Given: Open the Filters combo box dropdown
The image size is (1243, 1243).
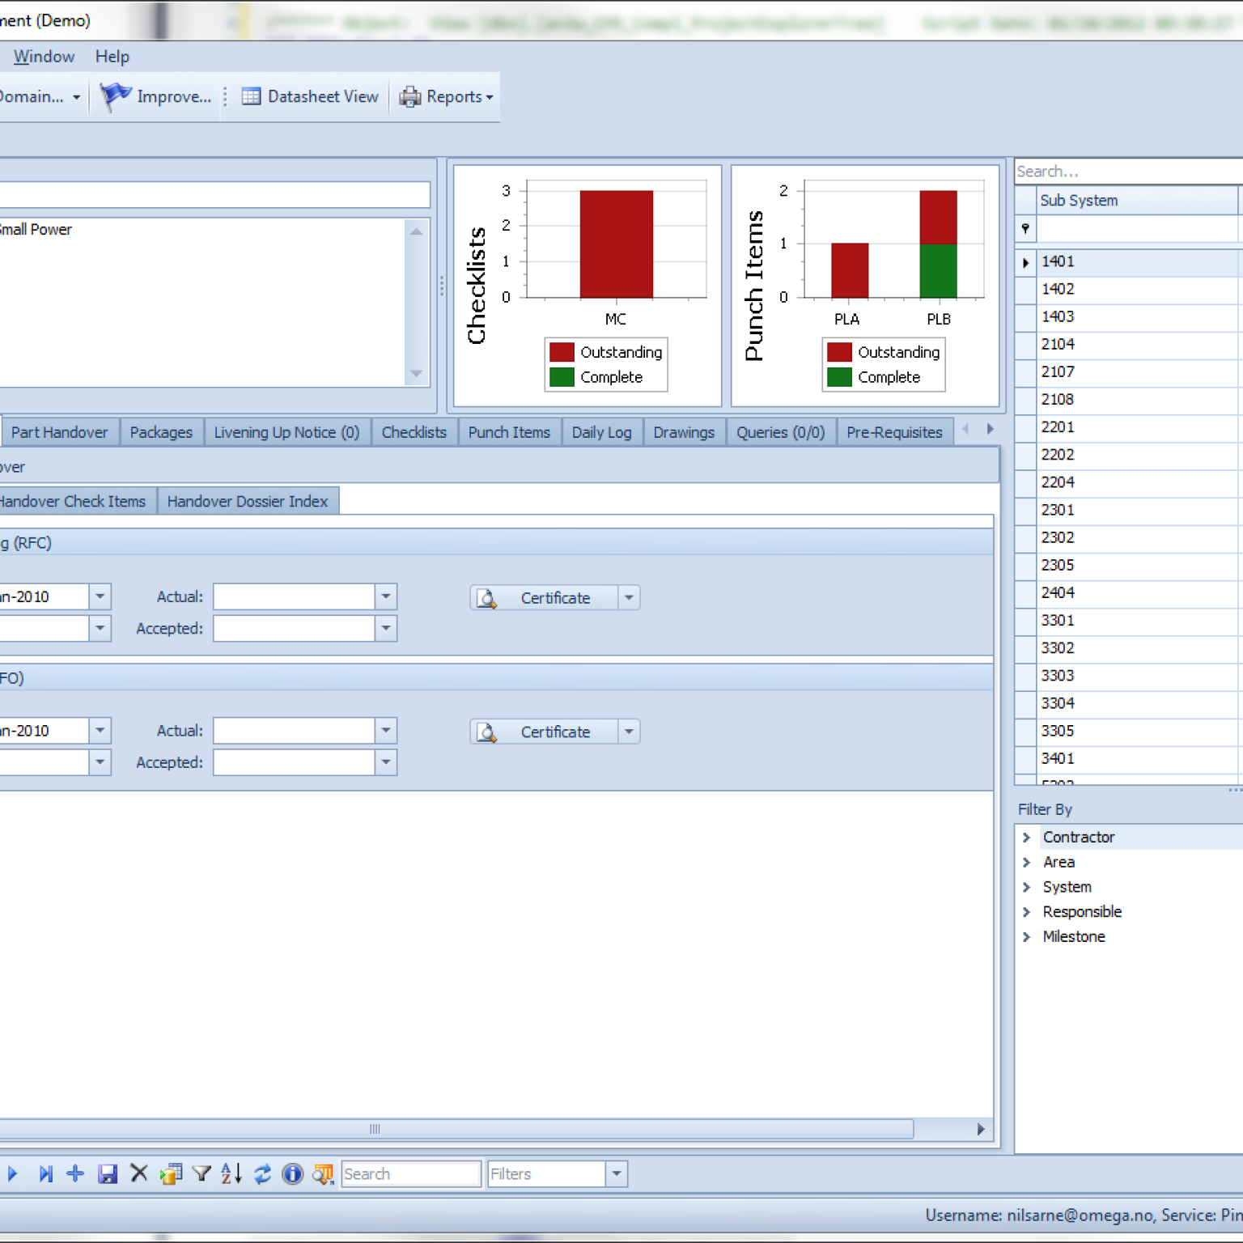Looking at the screenshot, I should (x=617, y=1173).
